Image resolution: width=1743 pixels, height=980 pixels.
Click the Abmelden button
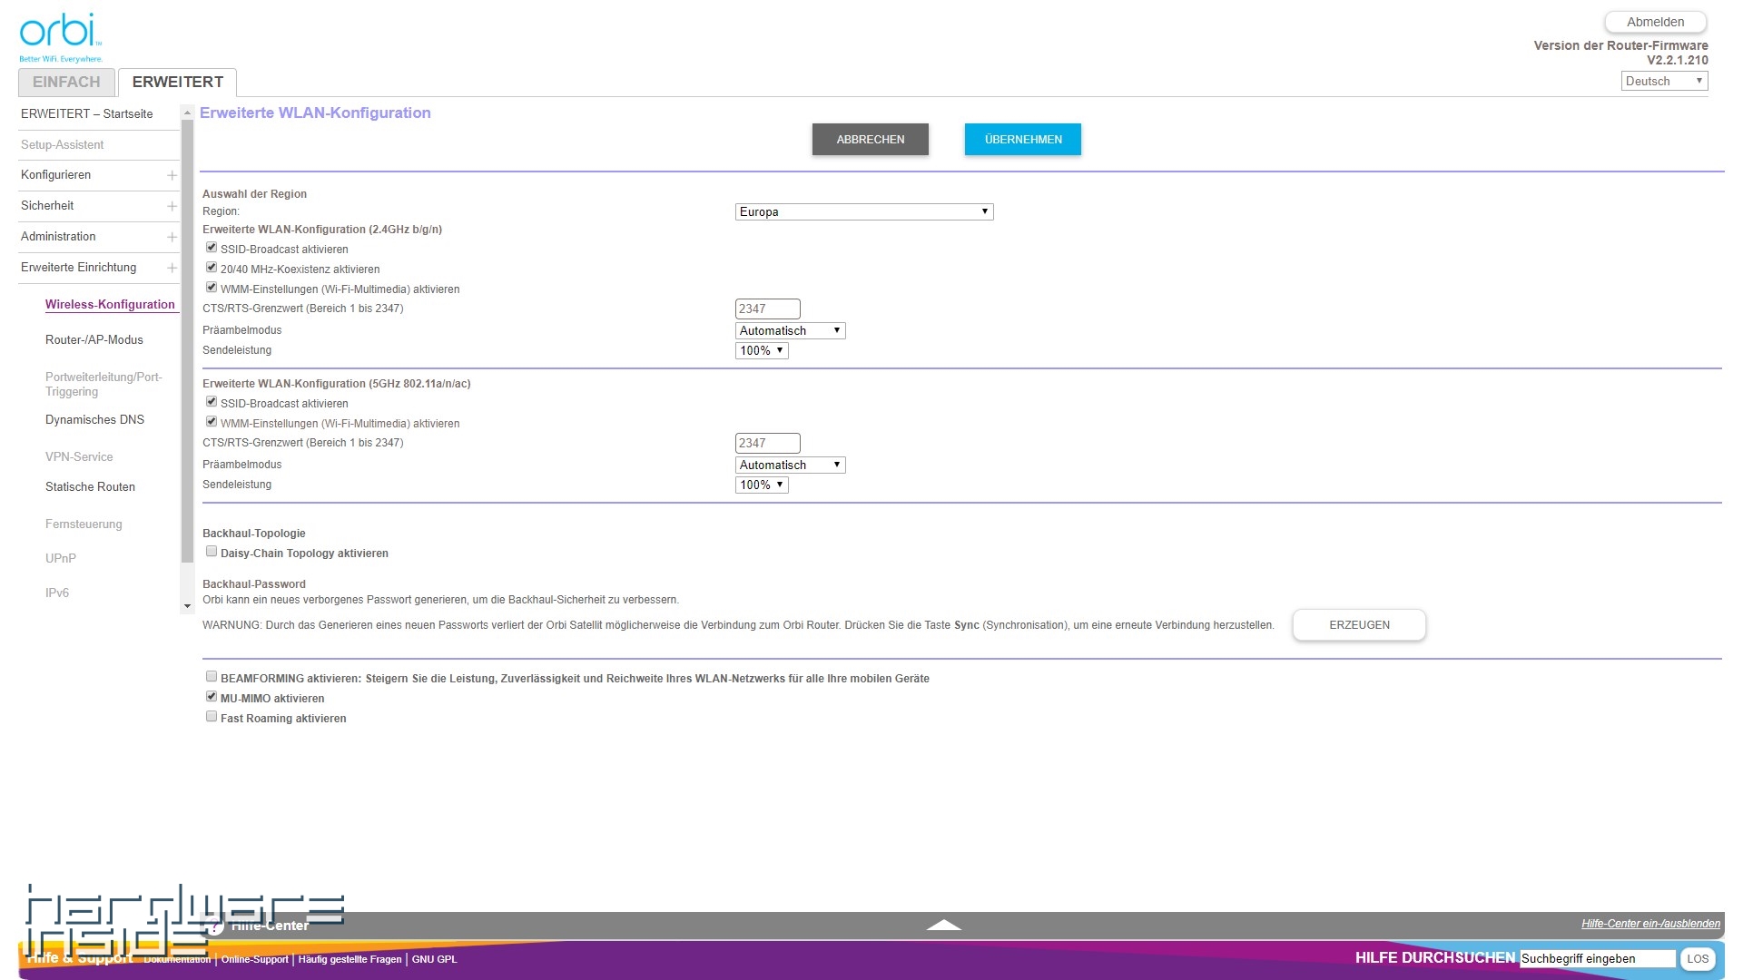(1655, 22)
